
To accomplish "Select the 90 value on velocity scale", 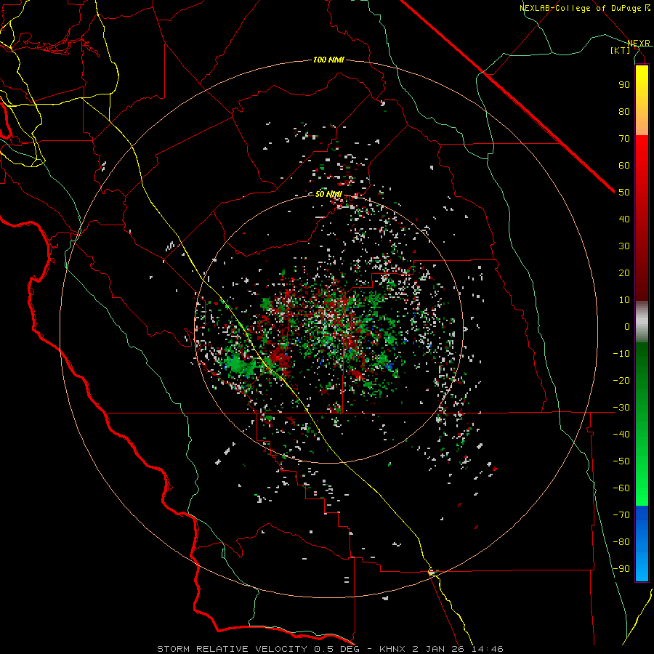I will pos(624,85).
